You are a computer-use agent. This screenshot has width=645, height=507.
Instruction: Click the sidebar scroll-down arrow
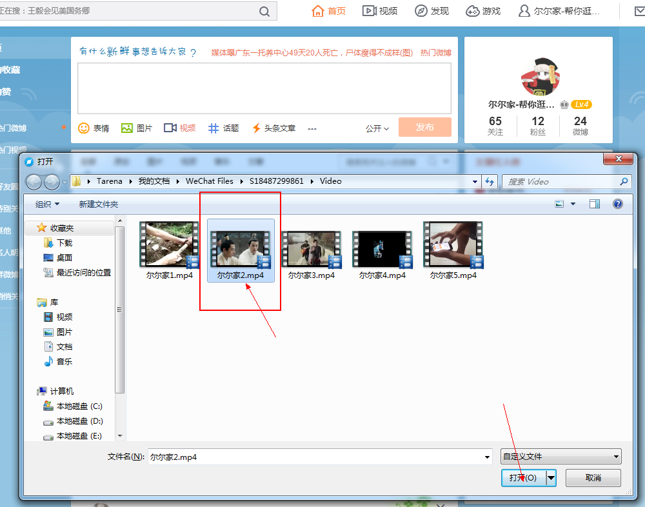click(120, 436)
